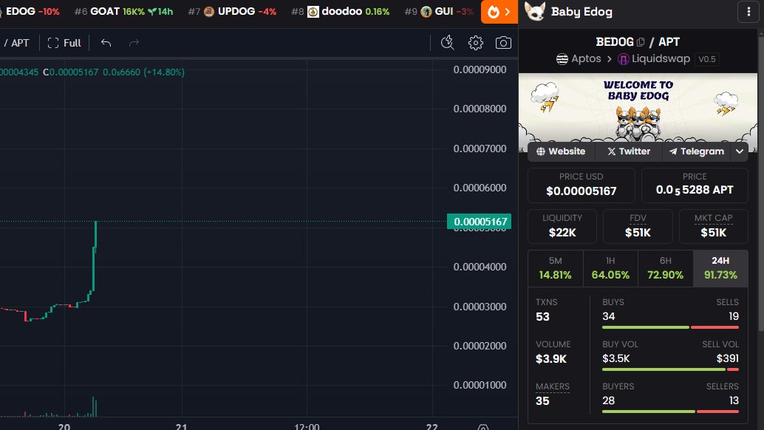
Task: Click the Baby Edog title
Action: coord(581,12)
